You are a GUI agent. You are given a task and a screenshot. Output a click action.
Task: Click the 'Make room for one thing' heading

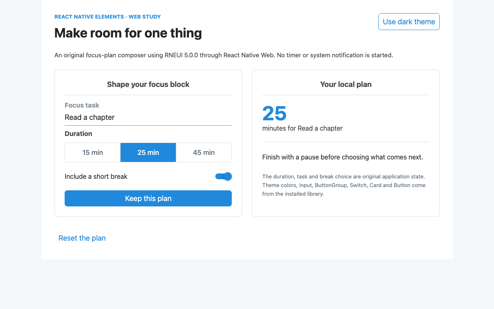click(x=128, y=33)
